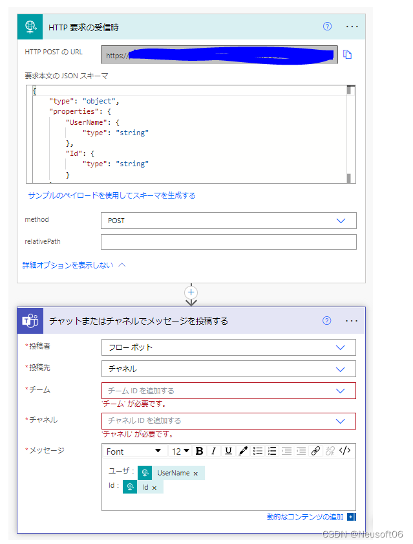The height and width of the screenshot is (544, 413).
Task: Click the ユーザ : text in message body
Action: [122, 471]
